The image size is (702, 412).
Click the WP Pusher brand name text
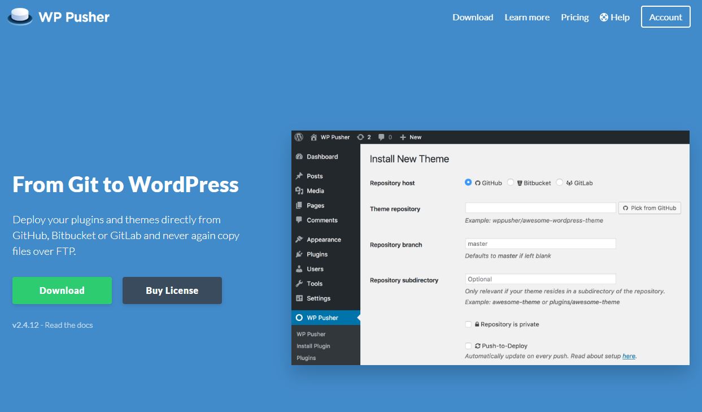tap(74, 17)
